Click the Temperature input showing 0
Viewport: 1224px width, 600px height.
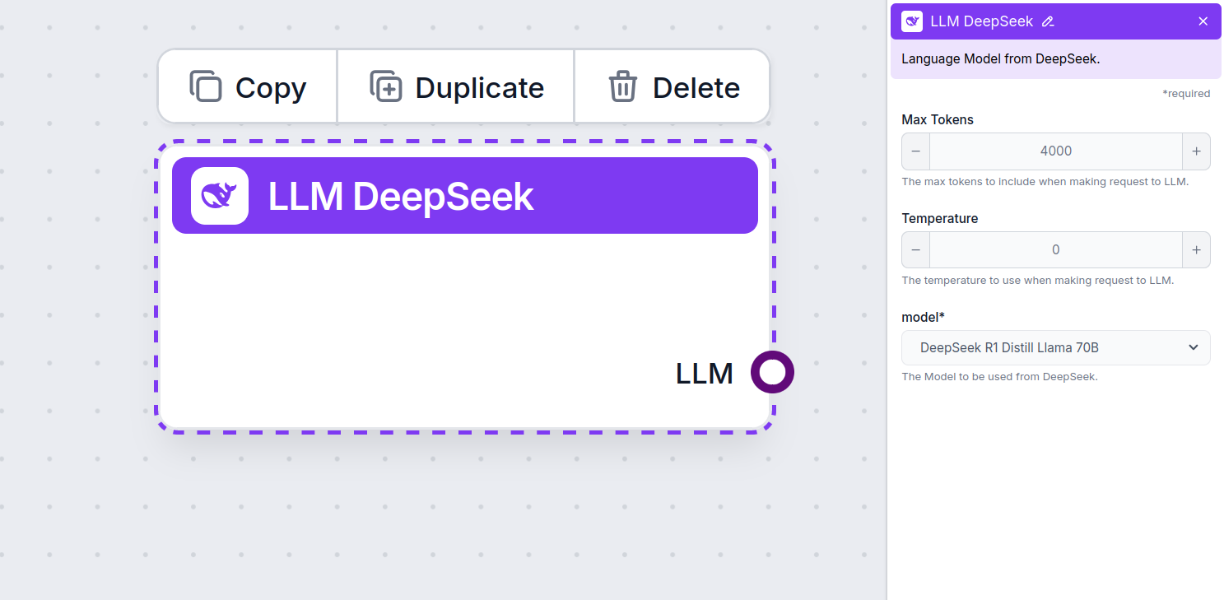(x=1056, y=249)
